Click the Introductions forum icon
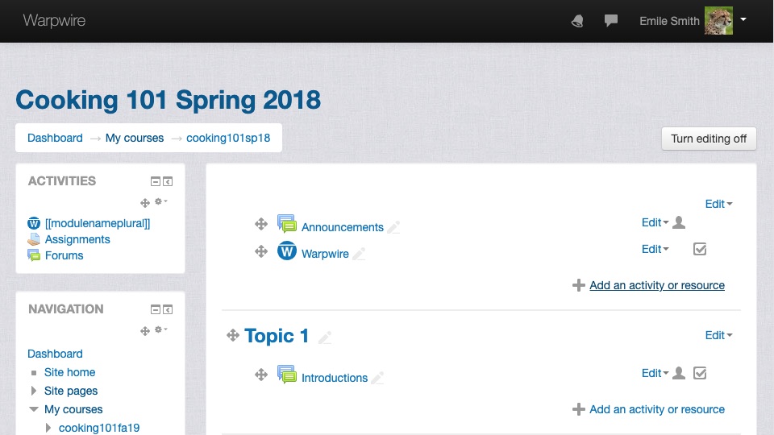The image size is (774, 435). pyautogui.click(x=287, y=375)
